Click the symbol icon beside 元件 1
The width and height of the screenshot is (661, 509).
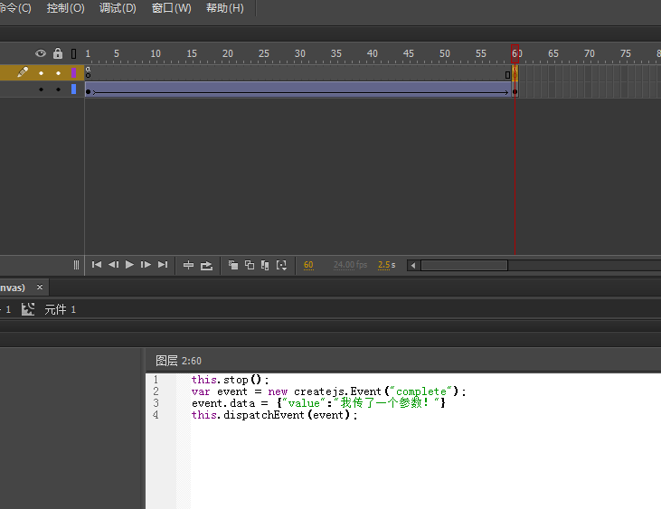click(x=28, y=309)
